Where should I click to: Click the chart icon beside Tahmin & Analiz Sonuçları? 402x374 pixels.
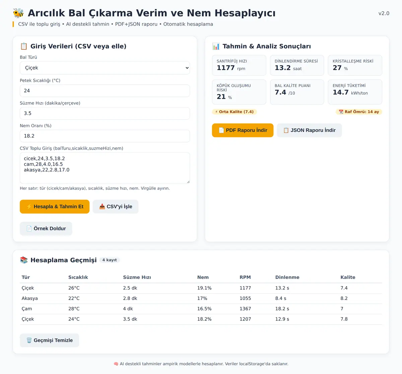[x=216, y=46]
